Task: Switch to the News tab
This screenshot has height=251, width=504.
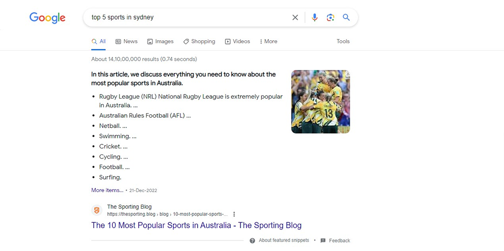Action: [127, 41]
